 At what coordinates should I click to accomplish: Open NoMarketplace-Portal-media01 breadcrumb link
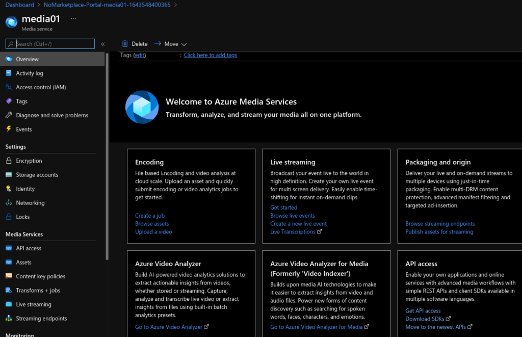pos(107,5)
